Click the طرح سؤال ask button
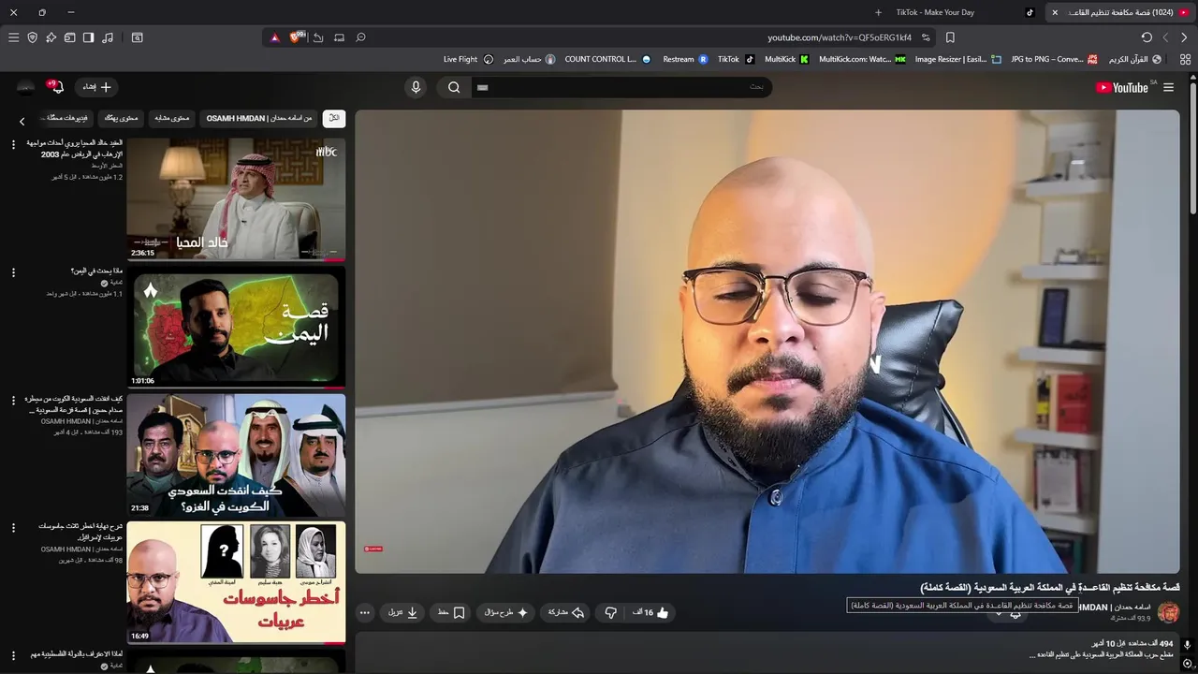Viewport: 1198px width, 674px height. click(506, 612)
